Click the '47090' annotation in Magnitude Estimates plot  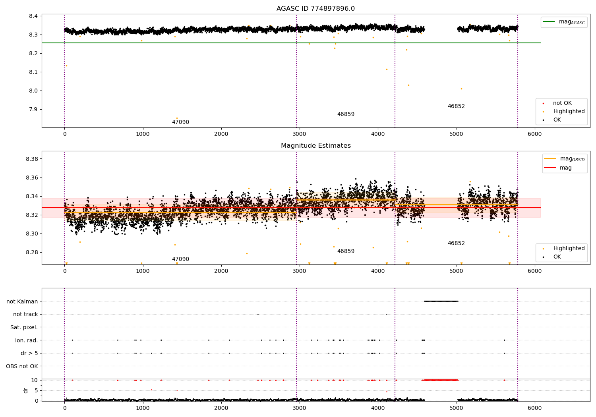click(x=180, y=259)
